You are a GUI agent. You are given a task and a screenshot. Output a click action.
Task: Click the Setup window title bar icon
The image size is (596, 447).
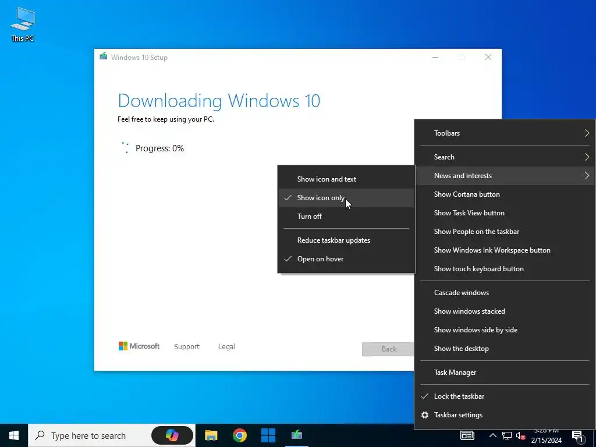(104, 57)
